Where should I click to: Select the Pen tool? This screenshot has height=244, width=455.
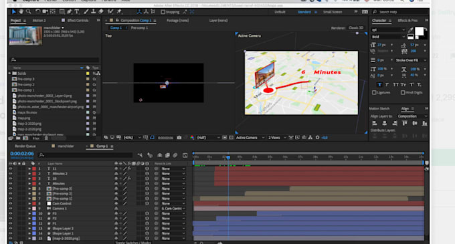click(x=70, y=11)
